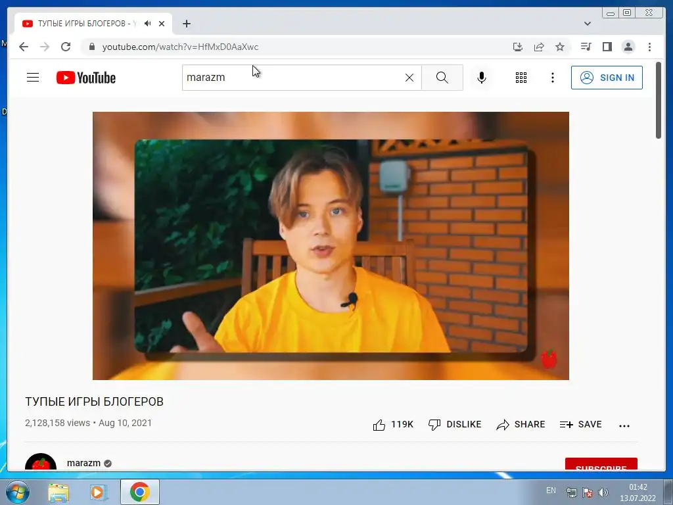Click the video player to pause
Viewport: 673px width, 505px height.
(x=331, y=246)
